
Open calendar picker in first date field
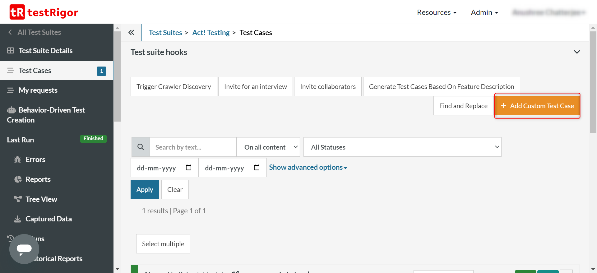click(188, 168)
